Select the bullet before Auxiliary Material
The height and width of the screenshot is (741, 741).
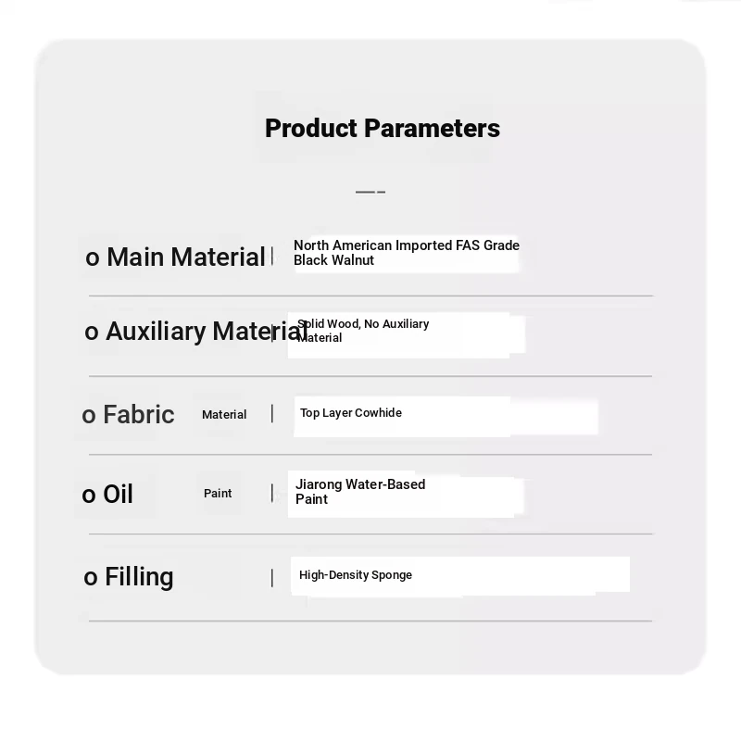click(92, 333)
